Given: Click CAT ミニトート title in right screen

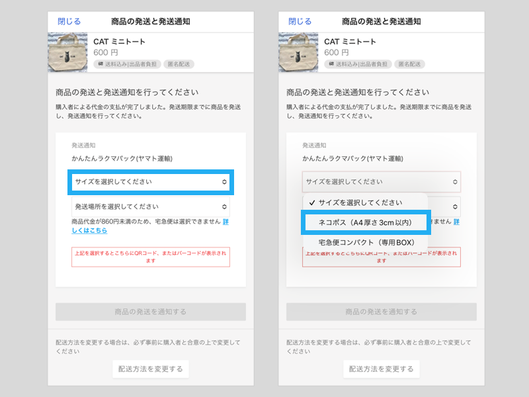Looking at the screenshot, I should [x=350, y=42].
